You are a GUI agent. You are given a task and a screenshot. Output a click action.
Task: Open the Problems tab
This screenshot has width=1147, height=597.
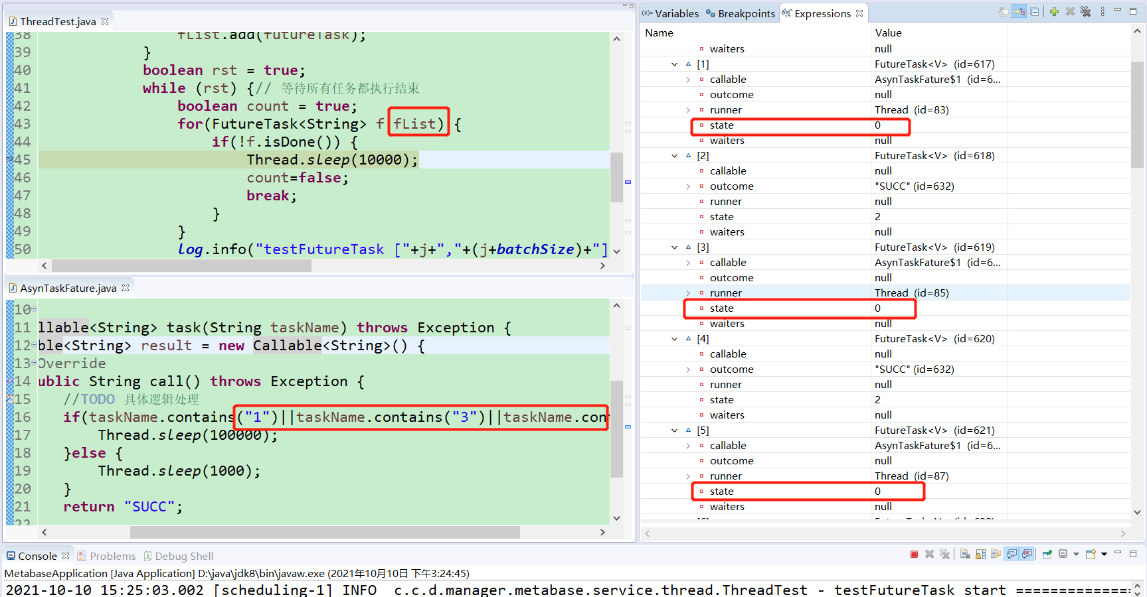(x=106, y=556)
